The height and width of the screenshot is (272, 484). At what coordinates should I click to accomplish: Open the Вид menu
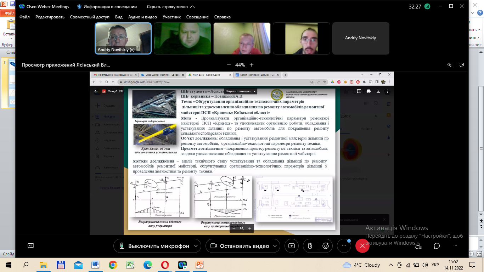pos(119,17)
